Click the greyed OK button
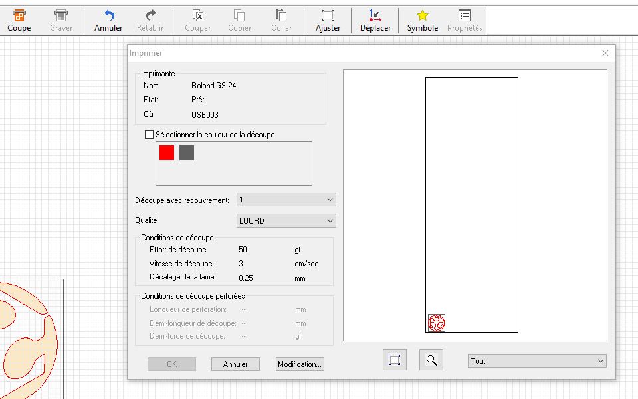The width and height of the screenshot is (638, 399). click(171, 364)
